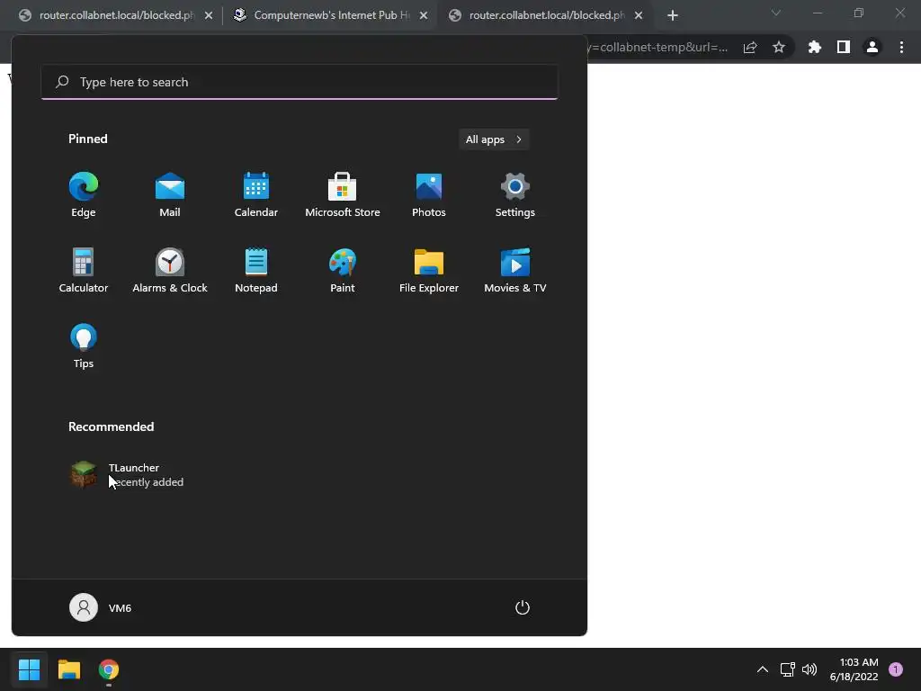Screen dimensions: 921x691
Task: Open the volume tray icon
Action: point(809,669)
